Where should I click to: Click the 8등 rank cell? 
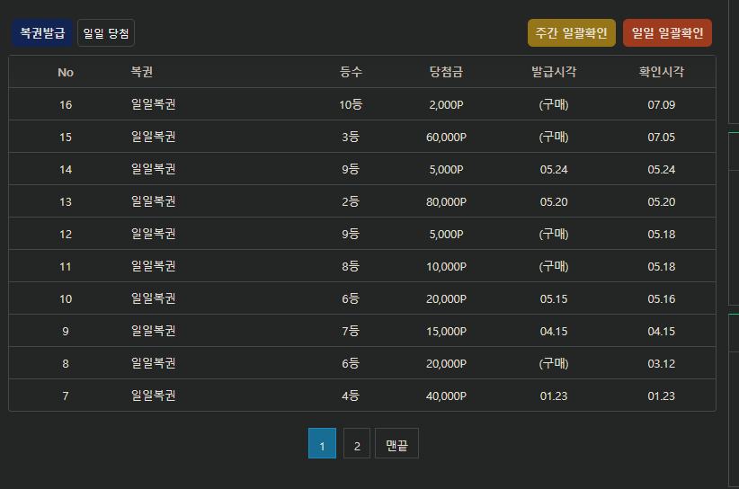coord(351,267)
